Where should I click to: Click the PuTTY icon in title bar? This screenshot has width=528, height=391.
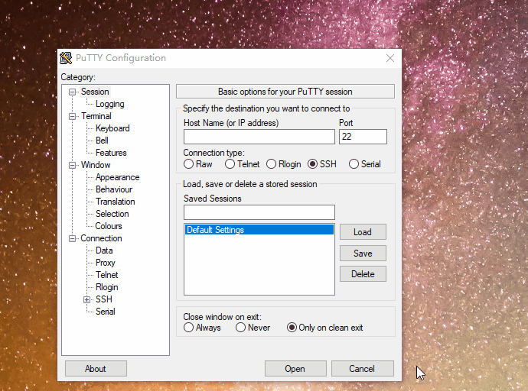click(66, 58)
